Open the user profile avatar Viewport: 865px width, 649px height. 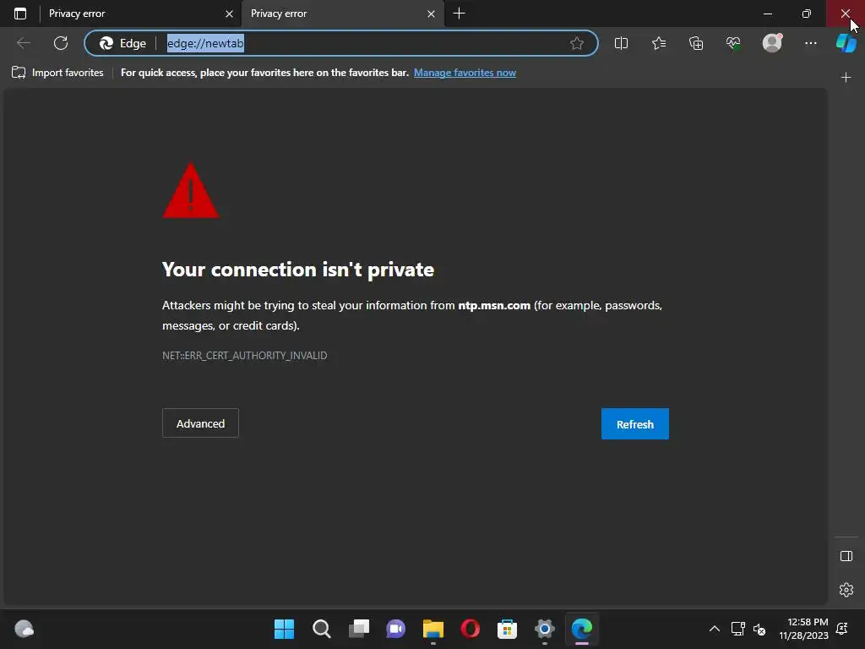click(772, 43)
